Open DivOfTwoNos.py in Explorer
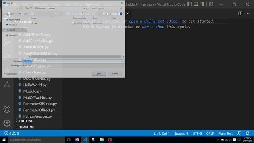 (37, 79)
